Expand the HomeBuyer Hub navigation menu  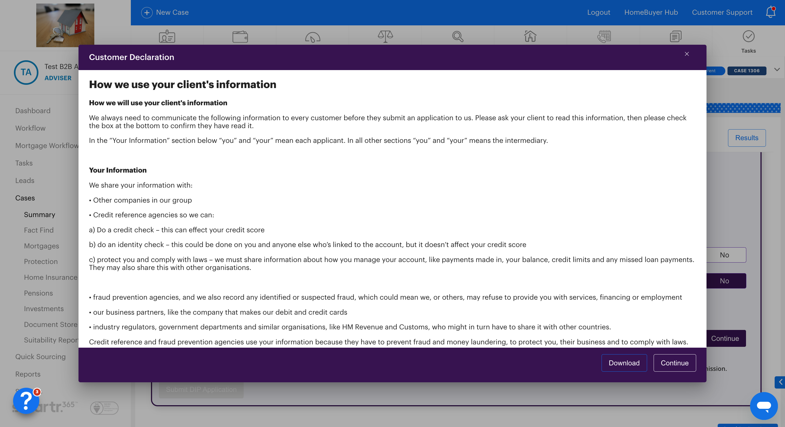(x=651, y=11)
